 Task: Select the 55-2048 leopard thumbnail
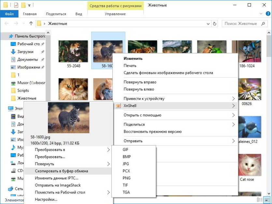(x=73, y=51)
